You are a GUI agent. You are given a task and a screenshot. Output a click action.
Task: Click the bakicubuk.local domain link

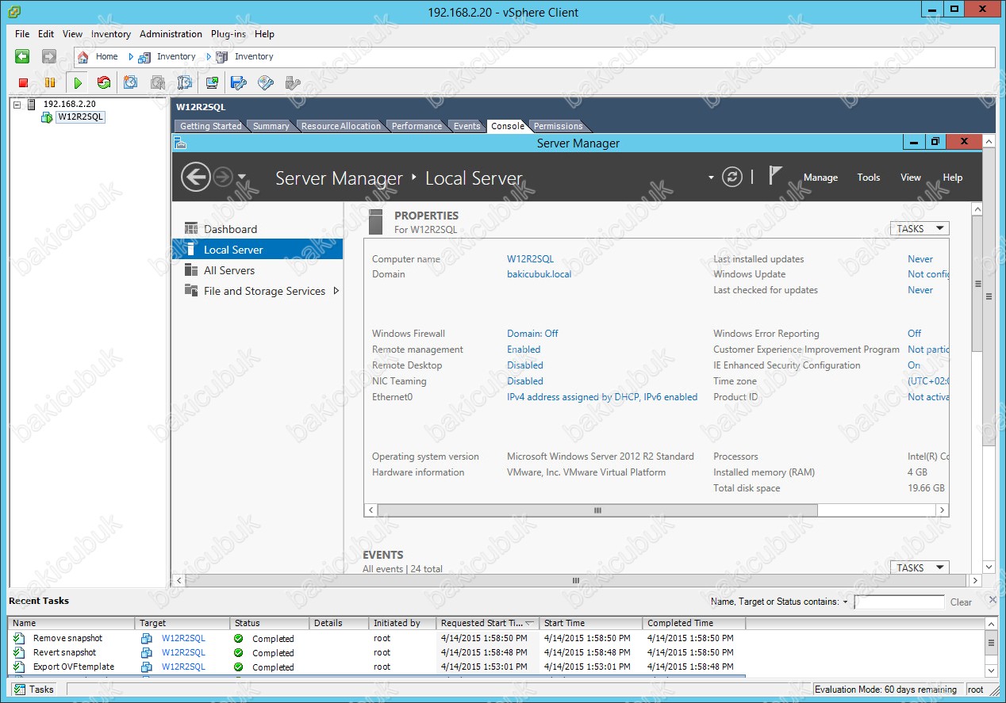pos(539,274)
